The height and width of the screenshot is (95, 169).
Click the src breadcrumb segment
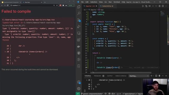click(x=85, y=10)
